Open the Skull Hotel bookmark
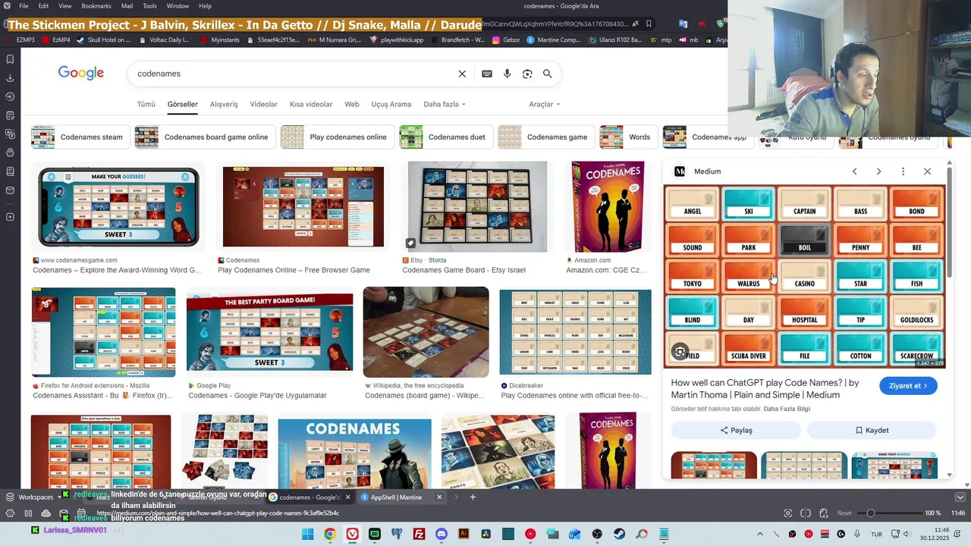Screen dimensions: 971x546 (105, 39)
